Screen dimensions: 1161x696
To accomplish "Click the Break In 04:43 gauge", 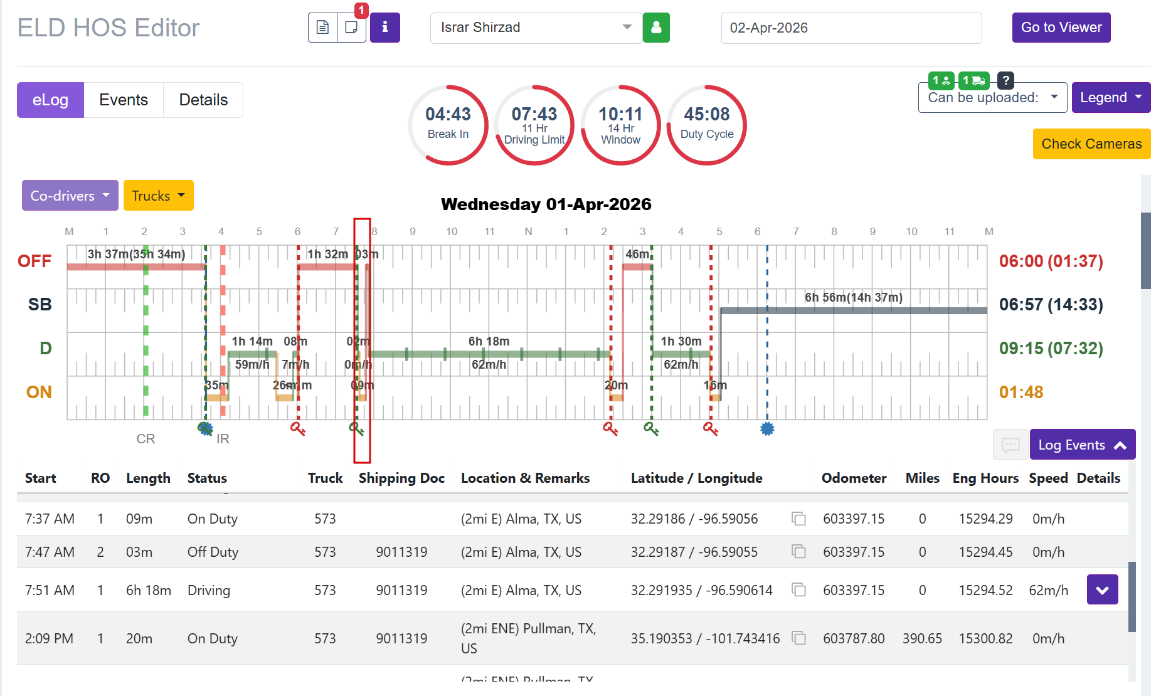I will (448, 125).
